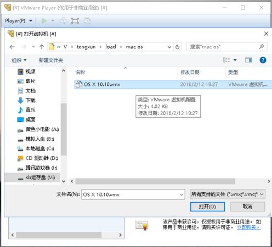Click the load breadcrumb segment
The image size is (272, 247).
tap(111, 47)
